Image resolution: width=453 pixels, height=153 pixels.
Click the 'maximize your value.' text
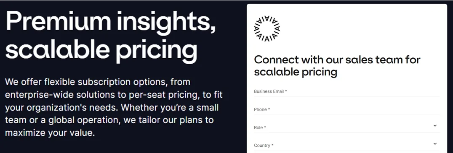pos(50,133)
